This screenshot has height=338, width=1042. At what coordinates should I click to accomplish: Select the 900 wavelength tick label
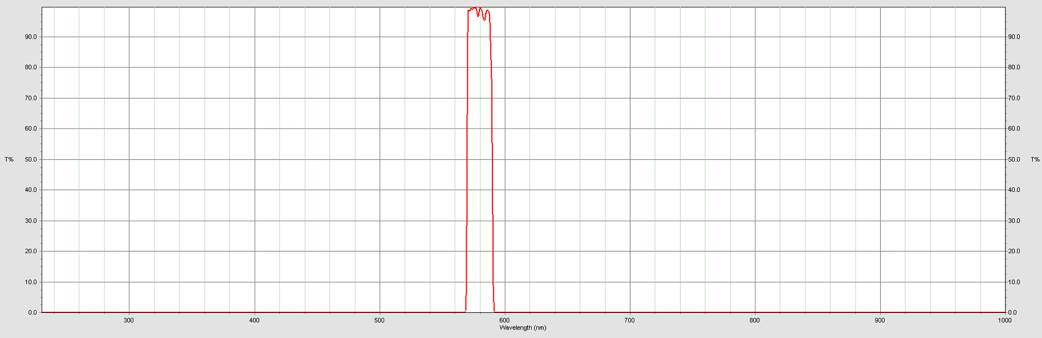[x=880, y=320]
